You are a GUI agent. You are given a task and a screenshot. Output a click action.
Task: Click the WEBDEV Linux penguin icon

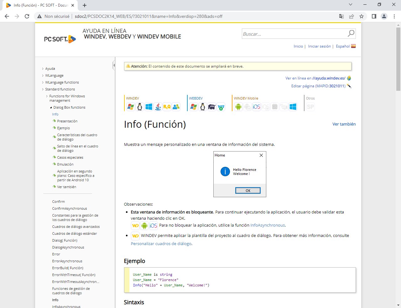203,107
